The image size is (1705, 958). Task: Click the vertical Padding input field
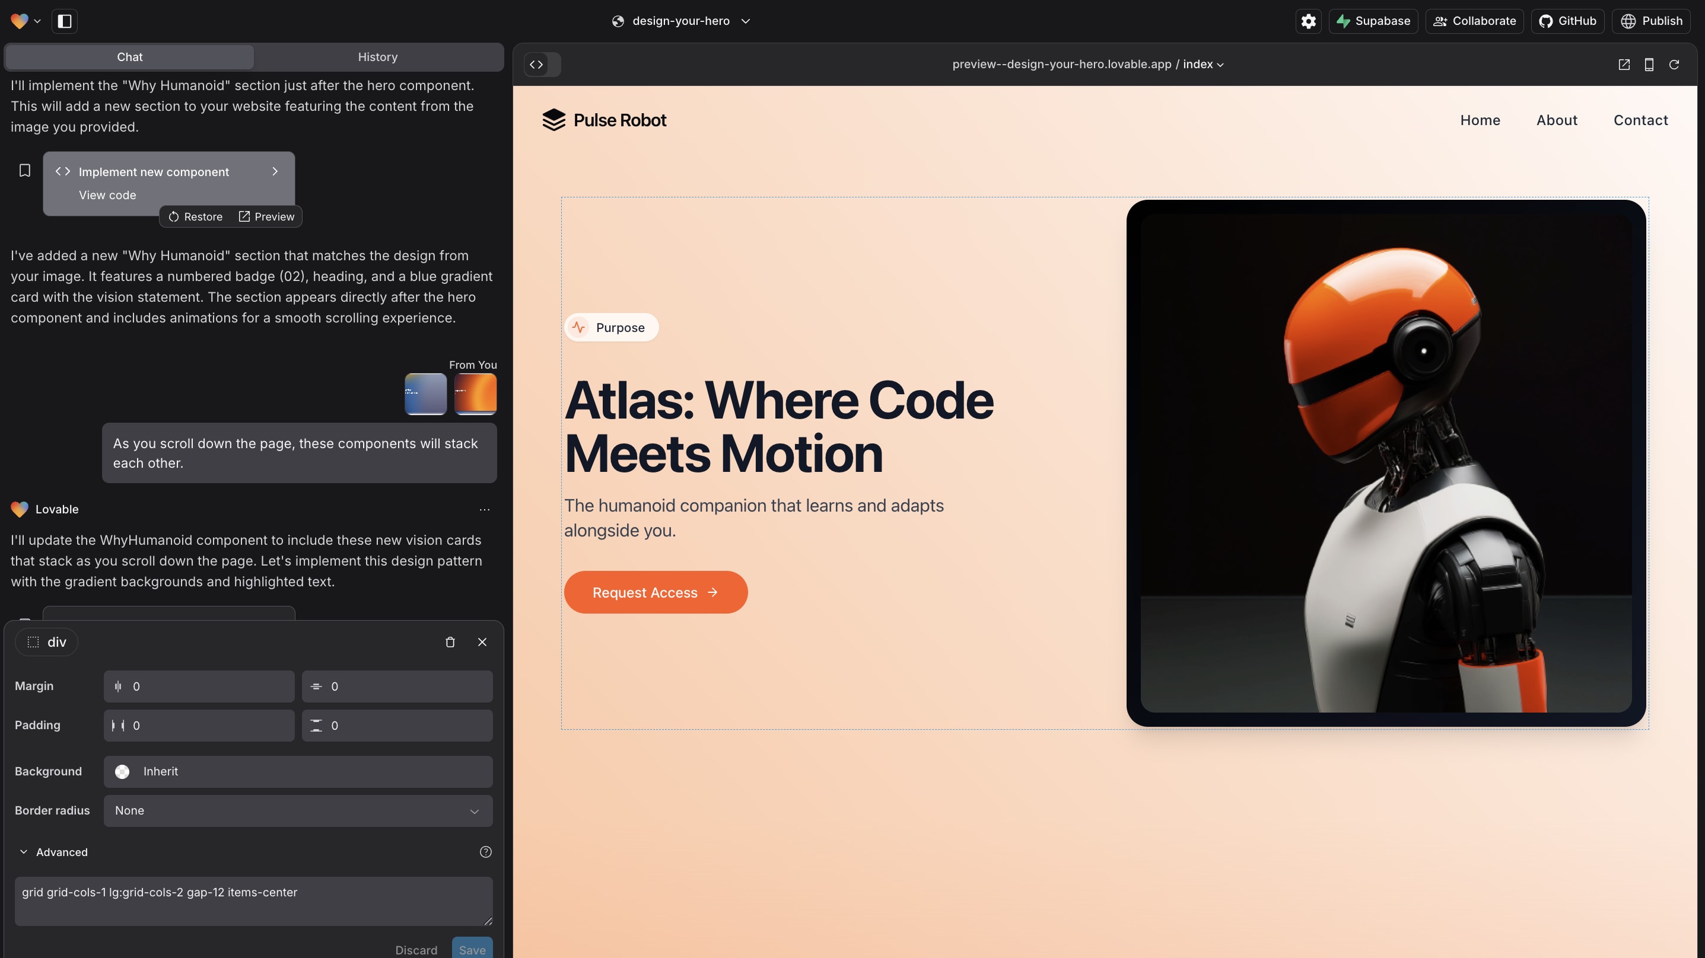[397, 725]
